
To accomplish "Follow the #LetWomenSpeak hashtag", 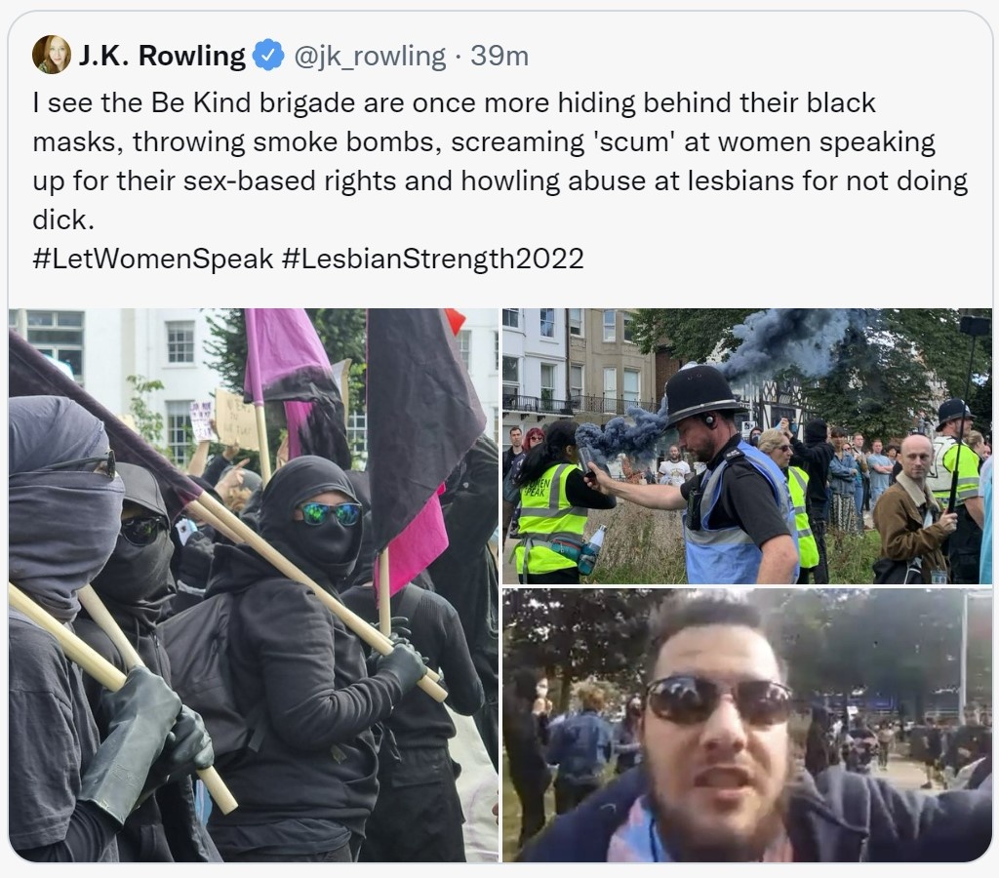I will coord(153,259).
